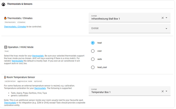Click the 'climates' tag chip
Image resolution: width=176 pixels, height=109 pixels.
pyautogui.click(x=21, y=22)
